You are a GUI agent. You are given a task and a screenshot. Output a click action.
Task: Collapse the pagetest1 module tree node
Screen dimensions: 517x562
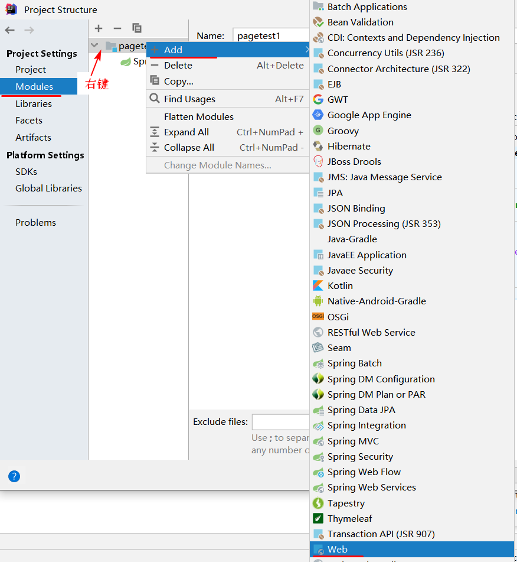pyautogui.click(x=94, y=46)
